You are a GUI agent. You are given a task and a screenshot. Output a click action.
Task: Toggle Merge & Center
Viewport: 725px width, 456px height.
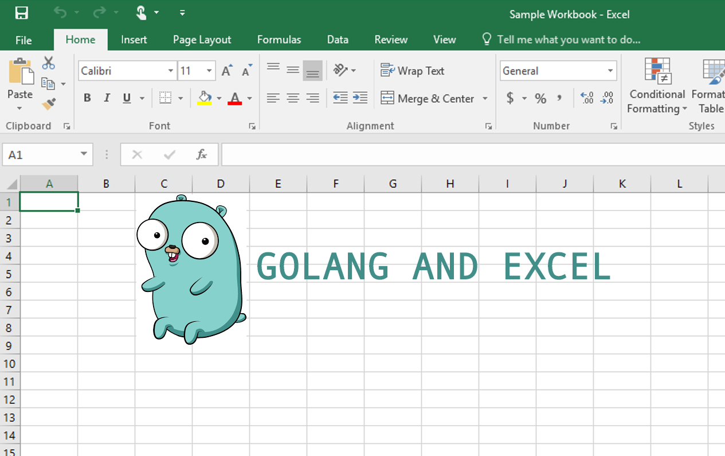point(434,98)
